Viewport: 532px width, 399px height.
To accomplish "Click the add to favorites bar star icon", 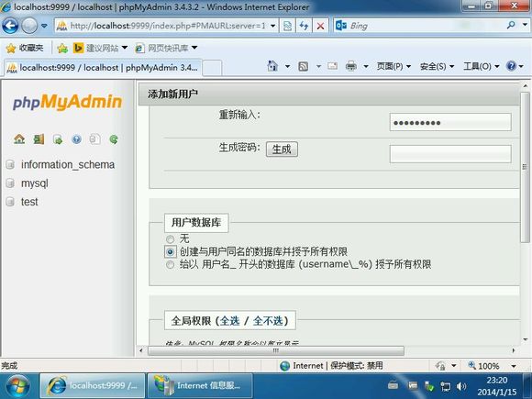I will pyautogui.click(x=62, y=49).
